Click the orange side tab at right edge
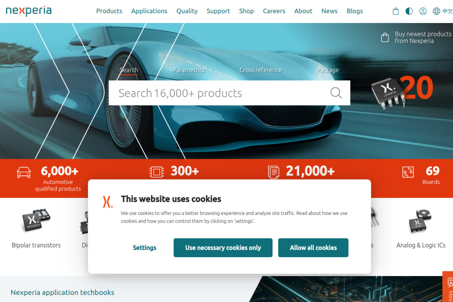Screen dimensions: 453x302 [448, 287]
